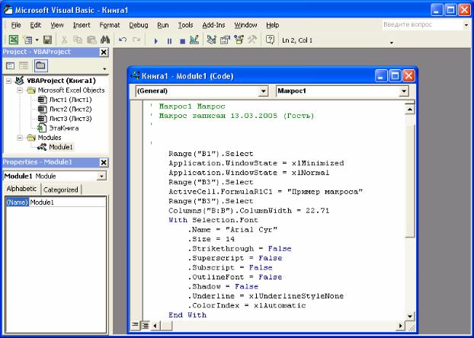Close the Properties - Module1 panel
474x338 pixels.
[104, 162]
